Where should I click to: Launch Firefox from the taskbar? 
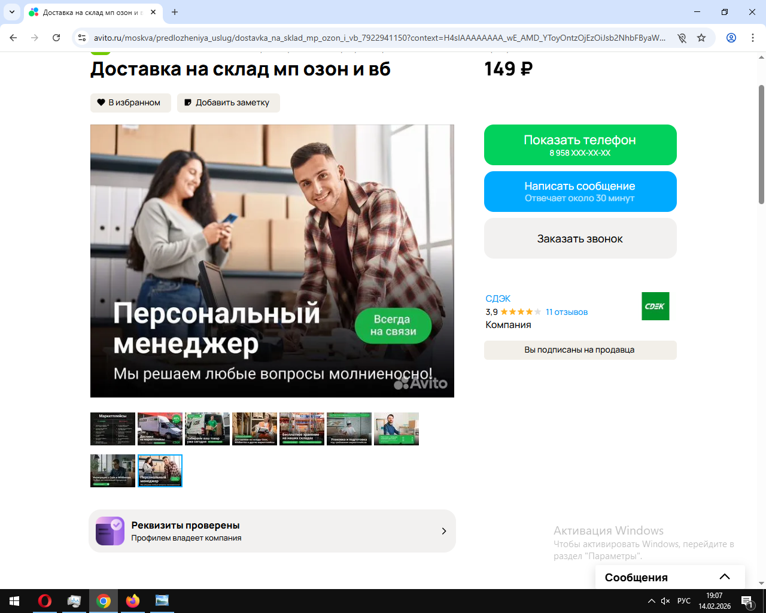tap(133, 601)
